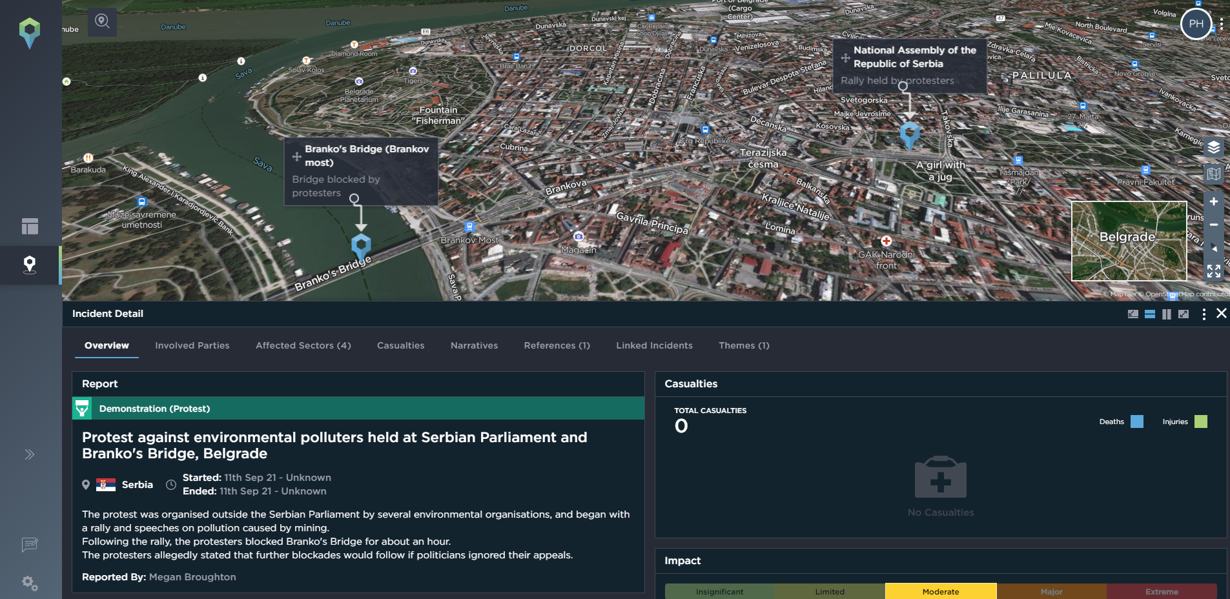The image size is (1230, 599).
Task: Click the Brankov Most transit stop icon
Action: coord(469,227)
